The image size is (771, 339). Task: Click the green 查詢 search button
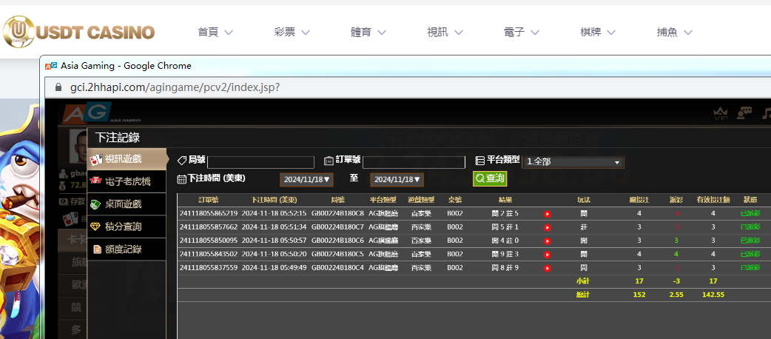point(490,178)
